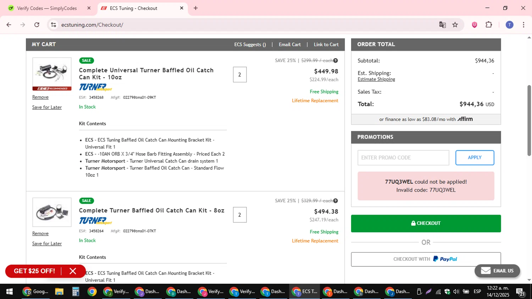Open the Chrome profile avatar
532x299 pixels.
tap(509, 25)
